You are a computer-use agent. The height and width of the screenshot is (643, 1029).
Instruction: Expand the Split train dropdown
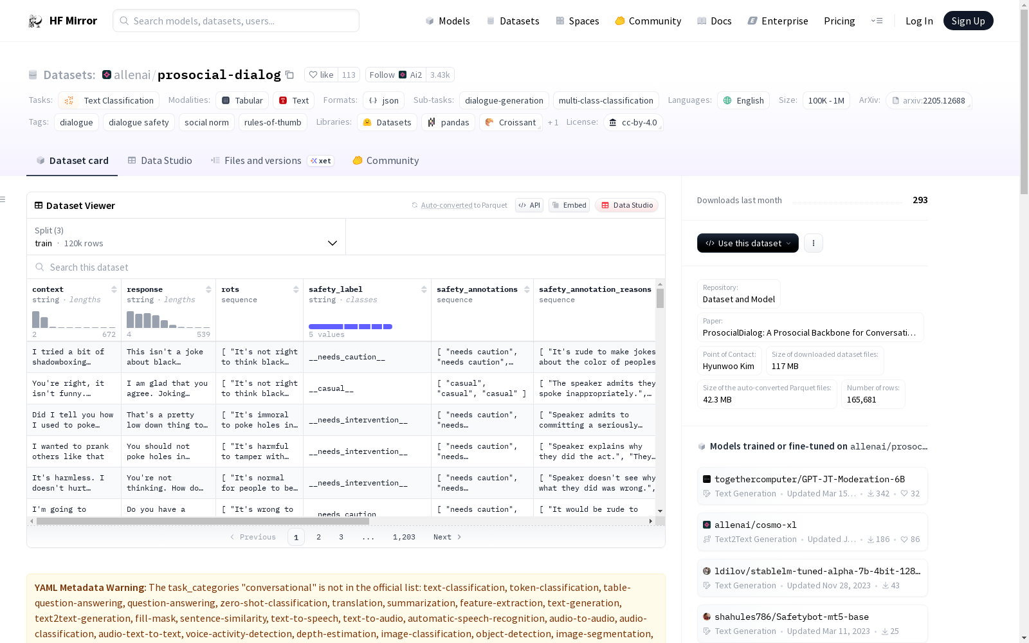(x=186, y=237)
